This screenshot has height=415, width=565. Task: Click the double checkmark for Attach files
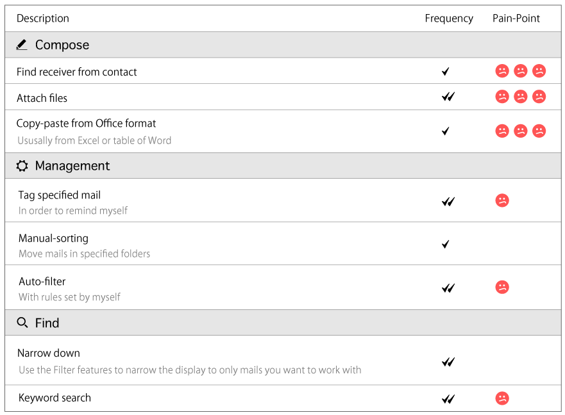448,97
